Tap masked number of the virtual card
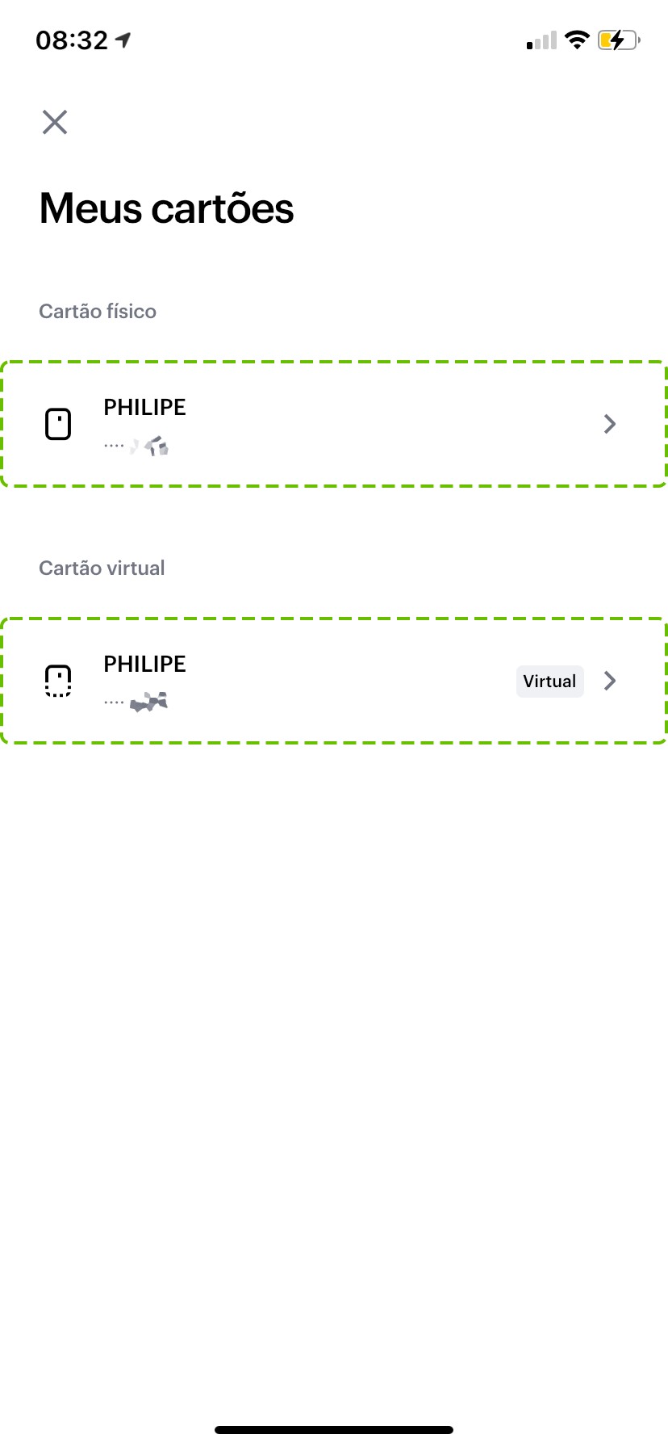 [137, 703]
